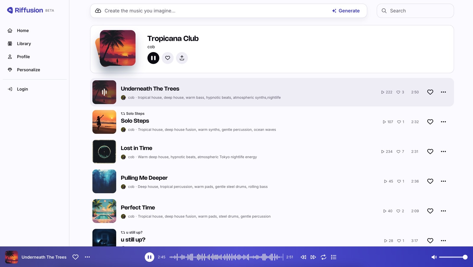The height and width of the screenshot is (267, 473).
Task: Share the Tropicana Club playlist
Action: [x=182, y=58]
